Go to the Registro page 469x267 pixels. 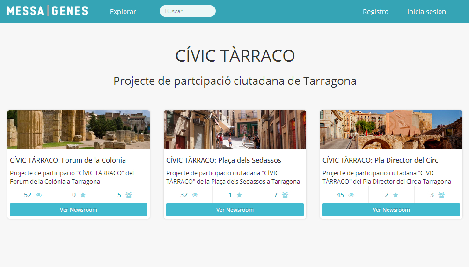pyautogui.click(x=375, y=12)
